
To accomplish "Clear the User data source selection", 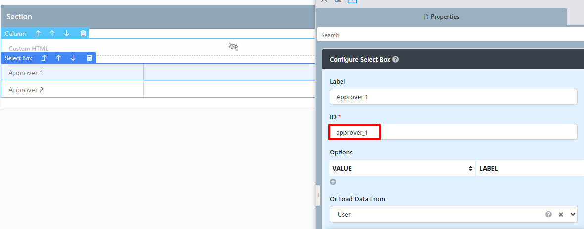I will pyautogui.click(x=561, y=214).
